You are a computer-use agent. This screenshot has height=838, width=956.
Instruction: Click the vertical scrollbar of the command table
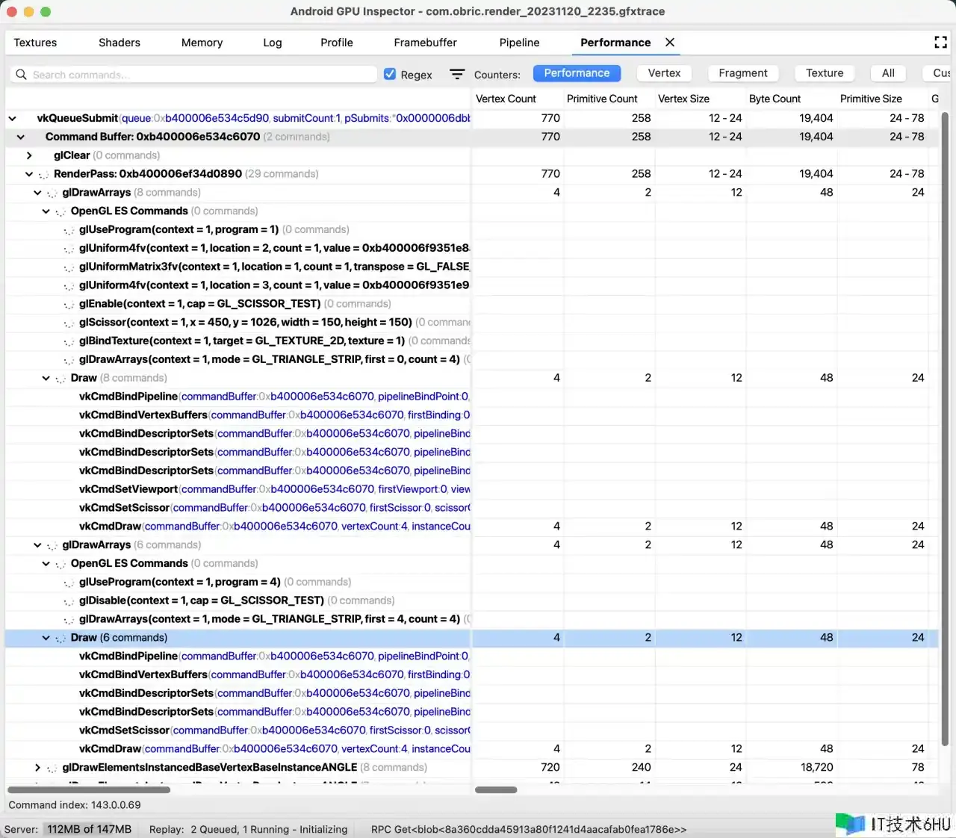[x=945, y=430]
